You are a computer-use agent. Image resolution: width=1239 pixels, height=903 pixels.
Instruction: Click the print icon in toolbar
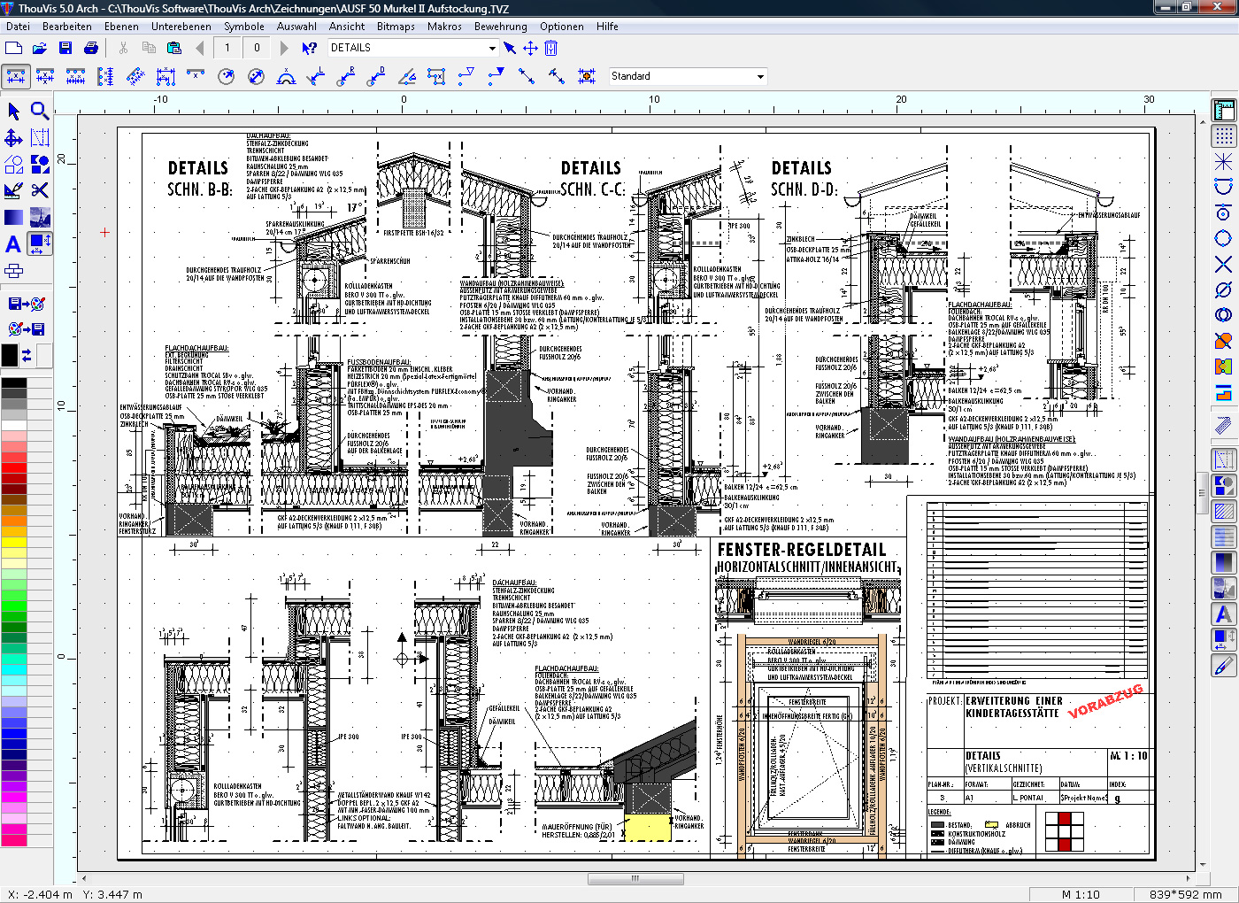[x=91, y=48]
